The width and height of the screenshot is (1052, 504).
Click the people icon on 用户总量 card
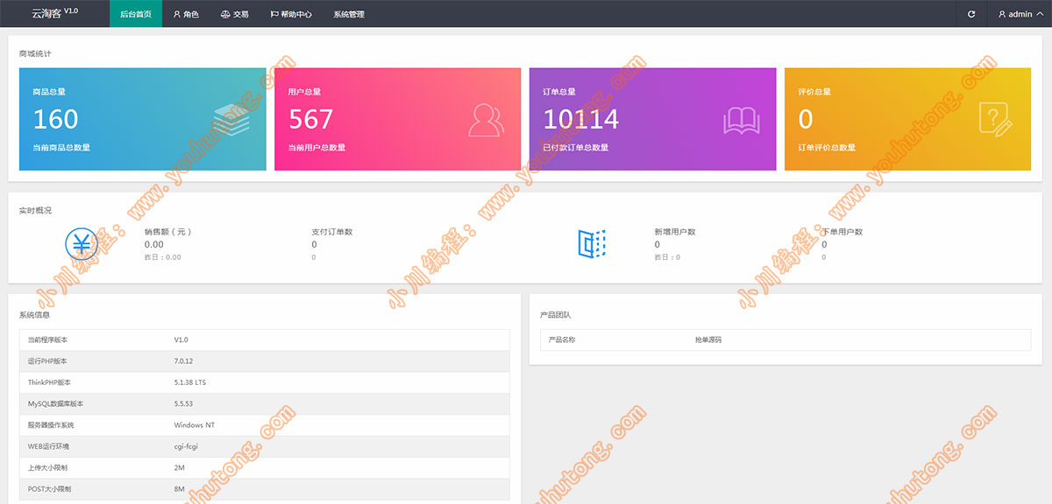pos(487,120)
